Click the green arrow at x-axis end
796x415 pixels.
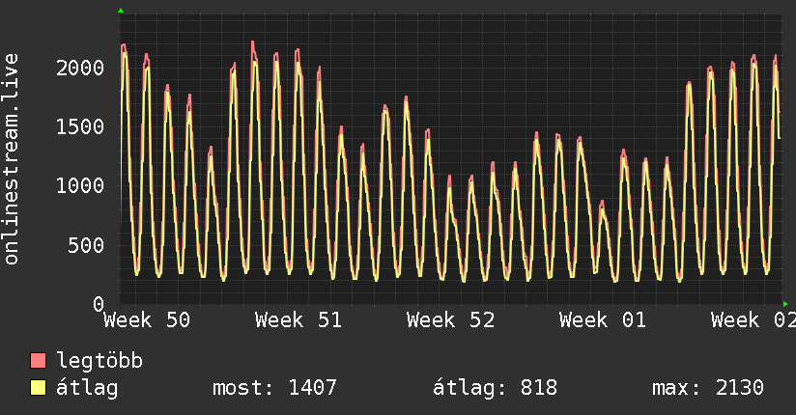[785, 304]
